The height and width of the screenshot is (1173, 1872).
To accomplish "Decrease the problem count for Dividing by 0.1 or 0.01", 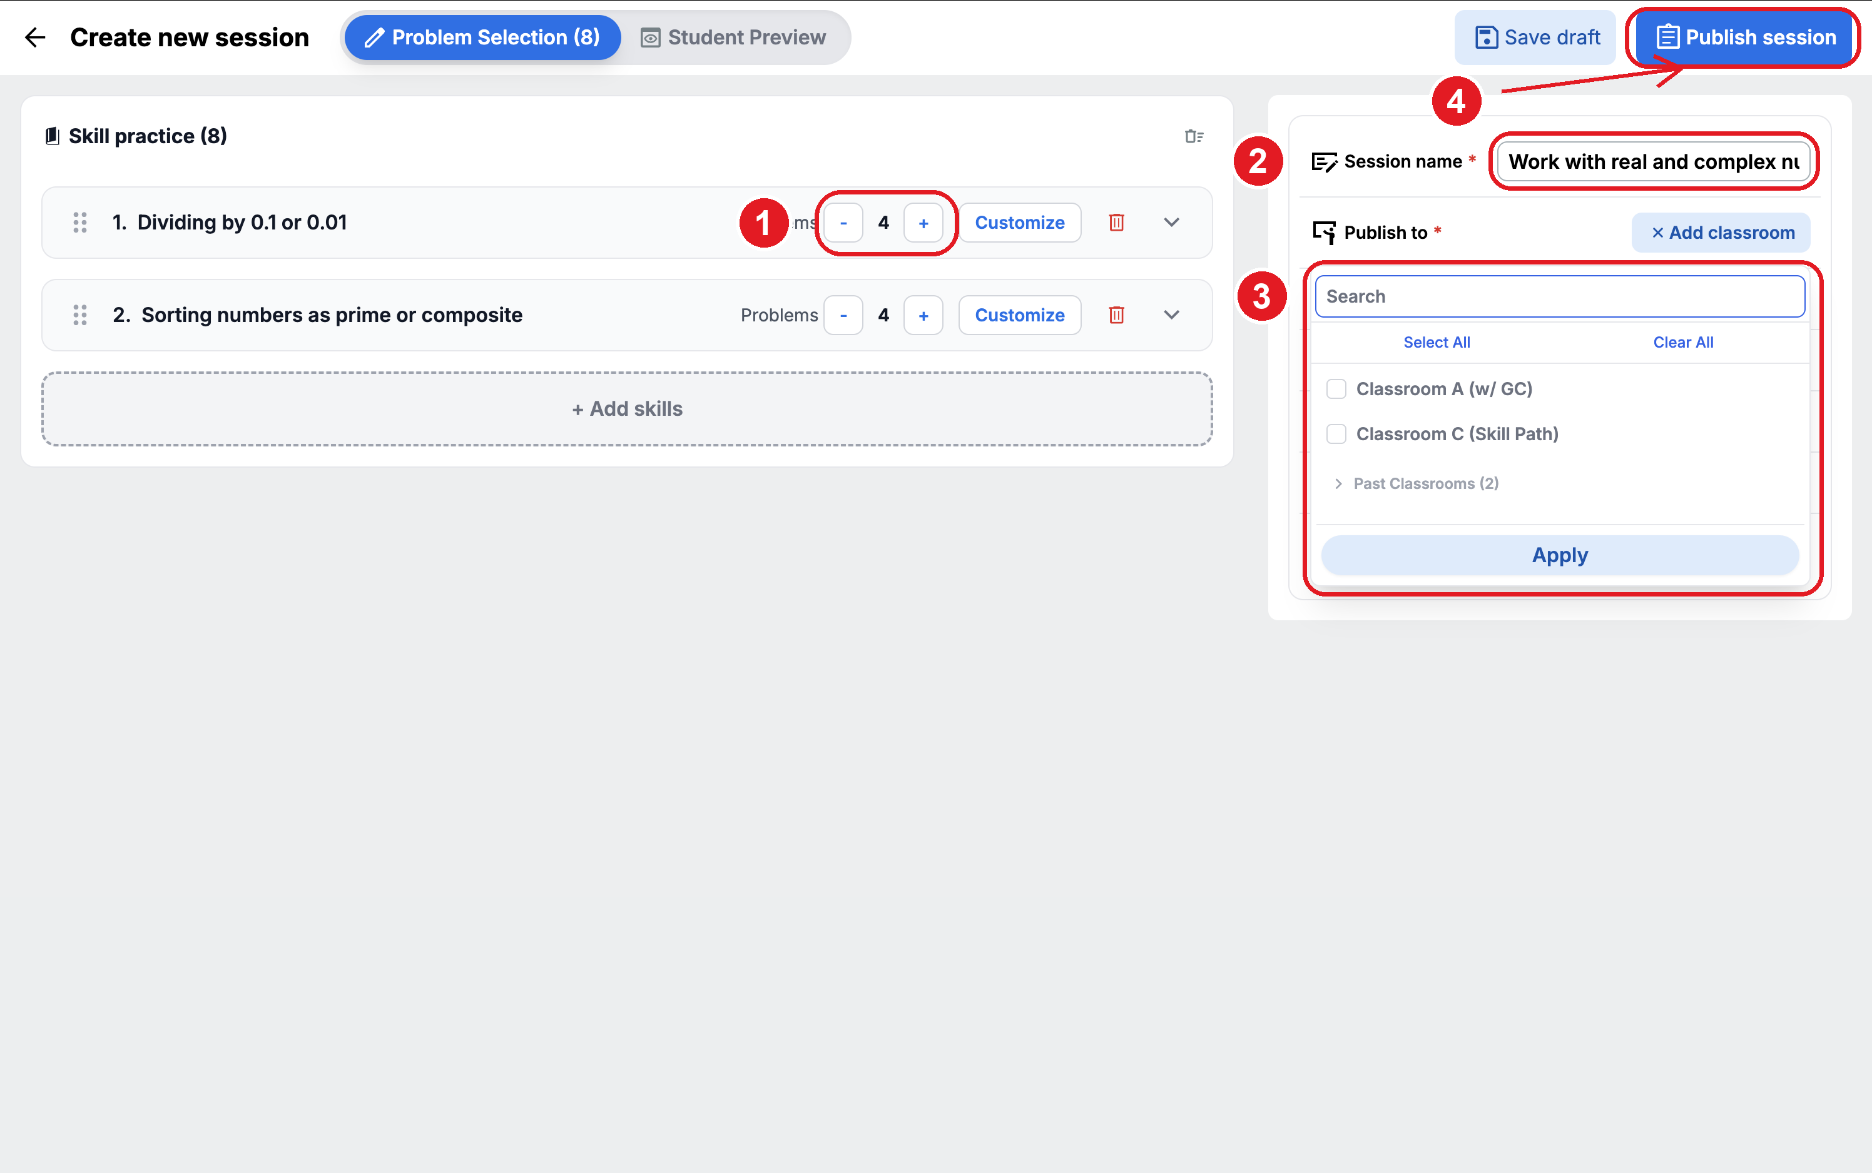I will [843, 223].
